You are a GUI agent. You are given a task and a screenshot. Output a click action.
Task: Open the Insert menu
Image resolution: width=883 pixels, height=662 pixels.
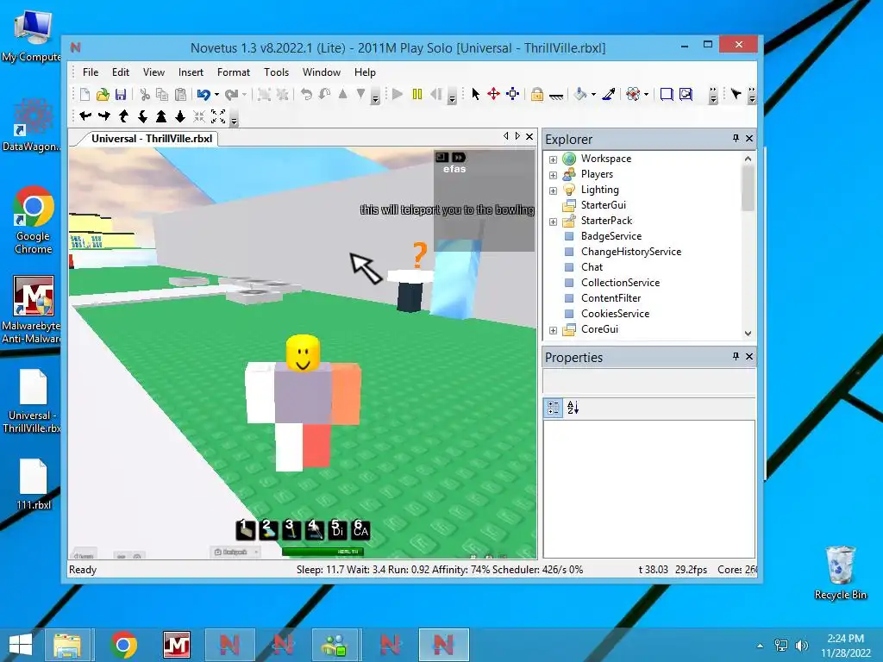pos(191,72)
